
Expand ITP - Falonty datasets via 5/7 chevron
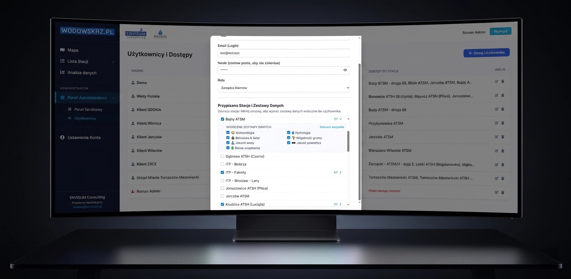point(341,172)
